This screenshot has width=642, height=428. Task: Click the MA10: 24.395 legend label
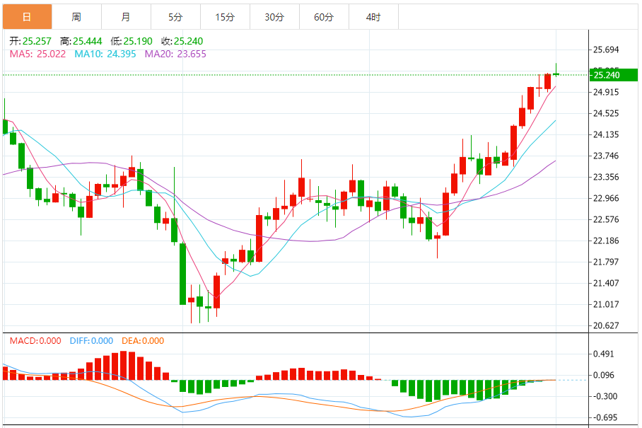[x=105, y=54]
